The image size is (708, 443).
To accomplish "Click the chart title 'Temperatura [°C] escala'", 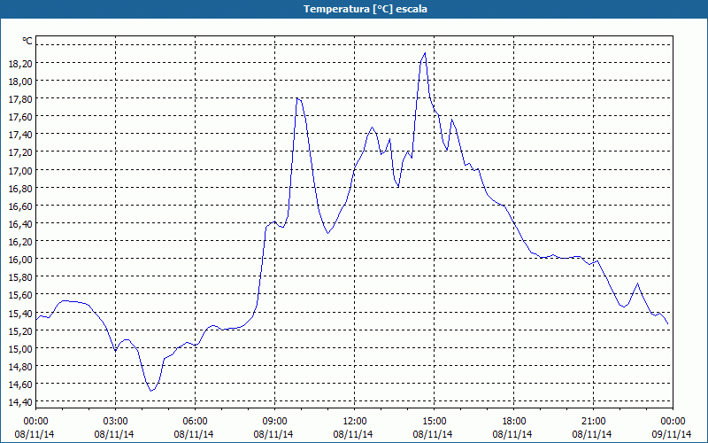I will [366, 9].
